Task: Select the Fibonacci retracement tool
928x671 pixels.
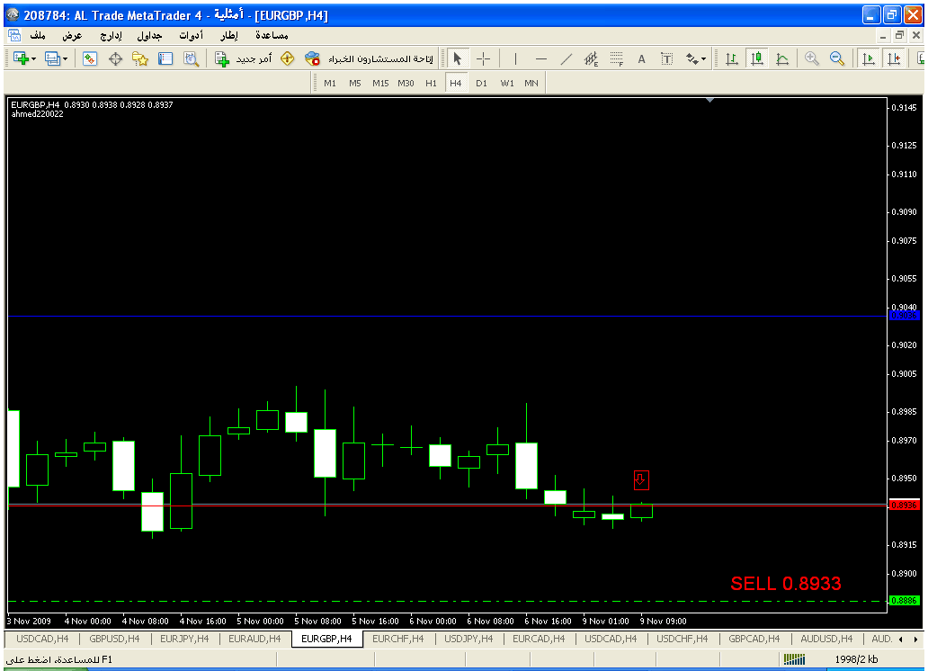Action: pos(617,58)
